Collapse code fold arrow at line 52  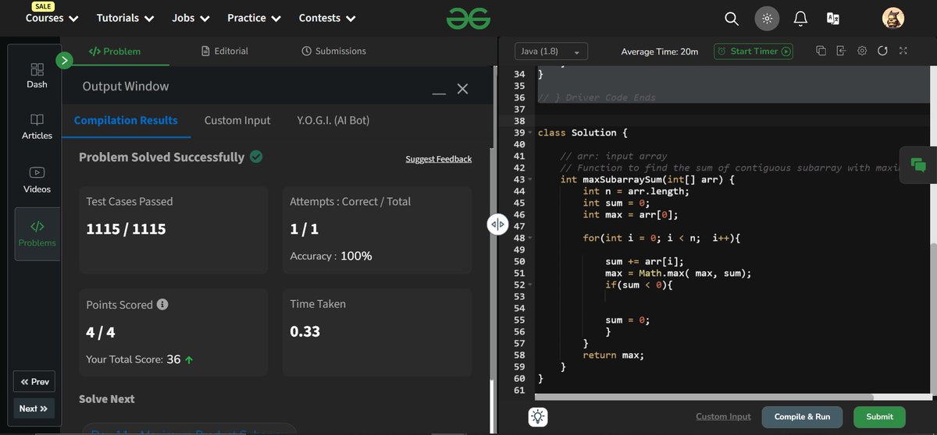click(530, 285)
